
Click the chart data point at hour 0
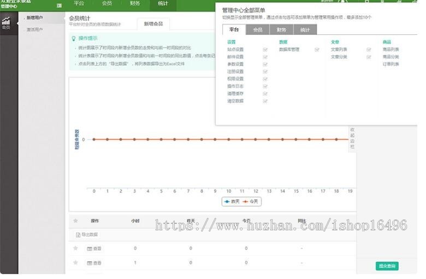click(x=94, y=139)
